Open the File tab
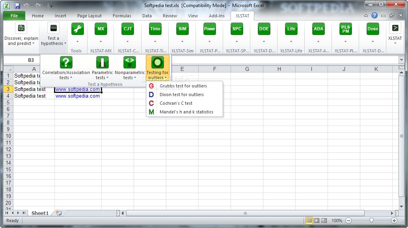Viewport: 408px width, 228px height. (14, 16)
